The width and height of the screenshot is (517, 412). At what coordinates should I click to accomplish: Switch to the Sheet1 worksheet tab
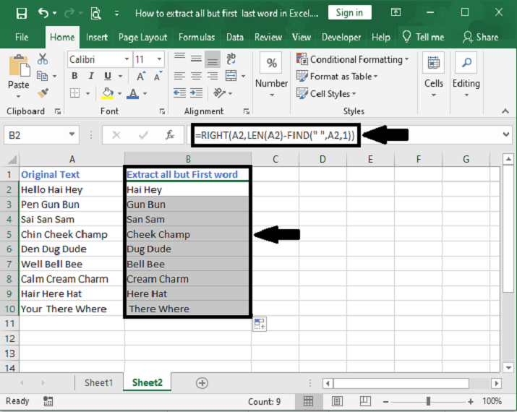coord(98,382)
